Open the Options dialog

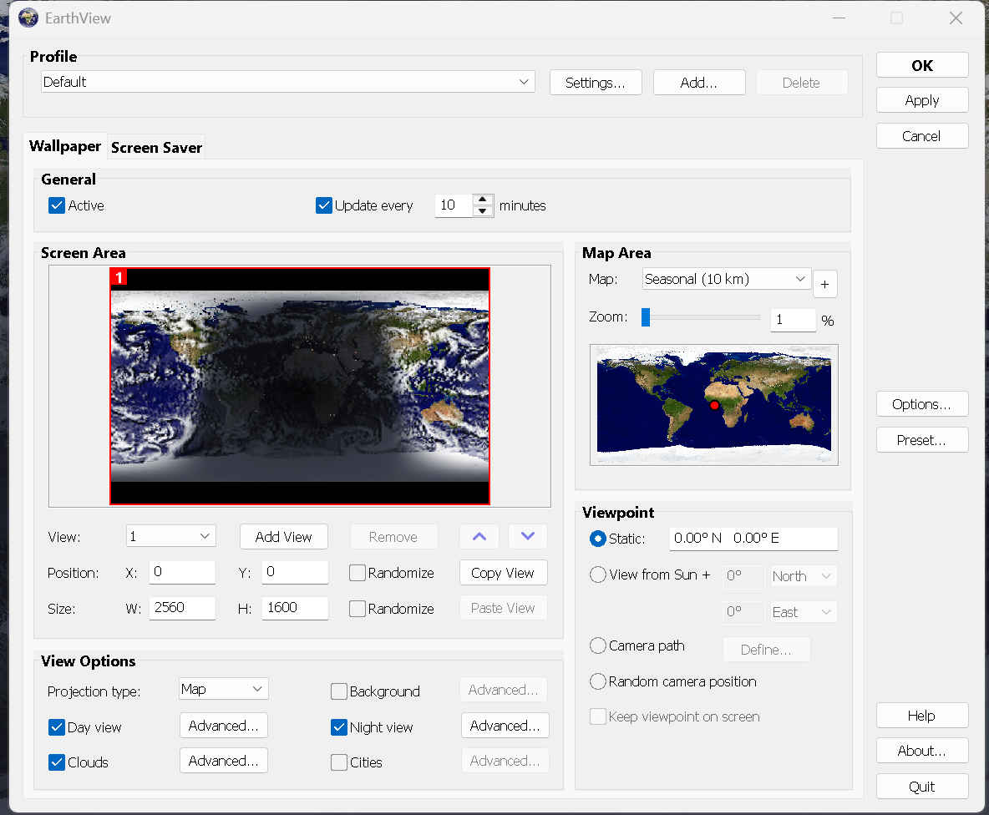click(921, 404)
